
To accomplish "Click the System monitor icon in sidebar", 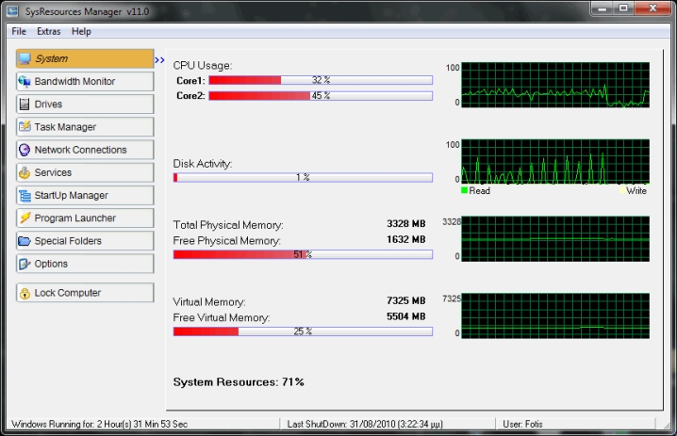I will pos(25,58).
